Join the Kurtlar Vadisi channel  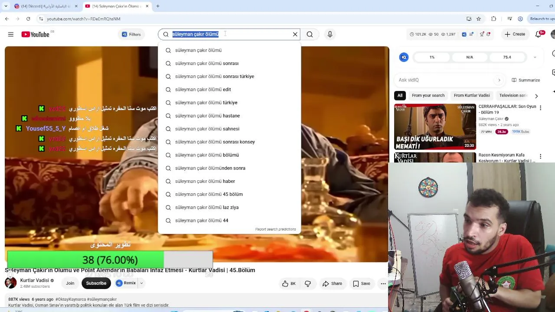click(70, 283)
